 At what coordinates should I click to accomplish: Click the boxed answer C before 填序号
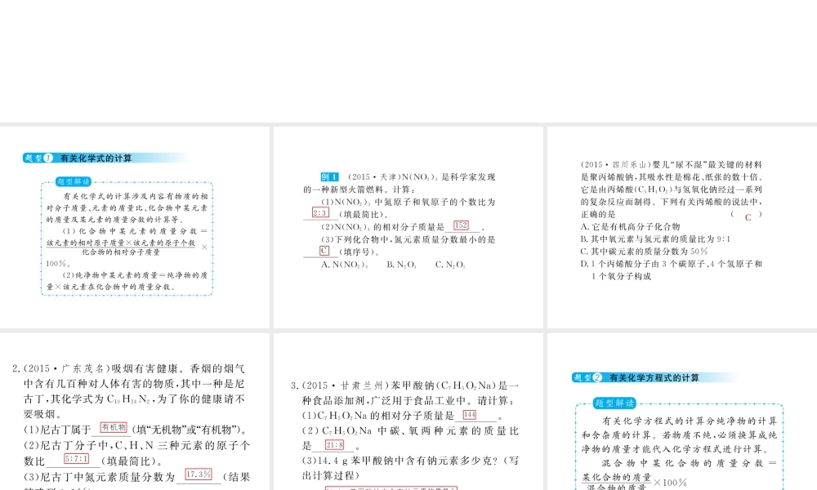[x=324, y=251]
